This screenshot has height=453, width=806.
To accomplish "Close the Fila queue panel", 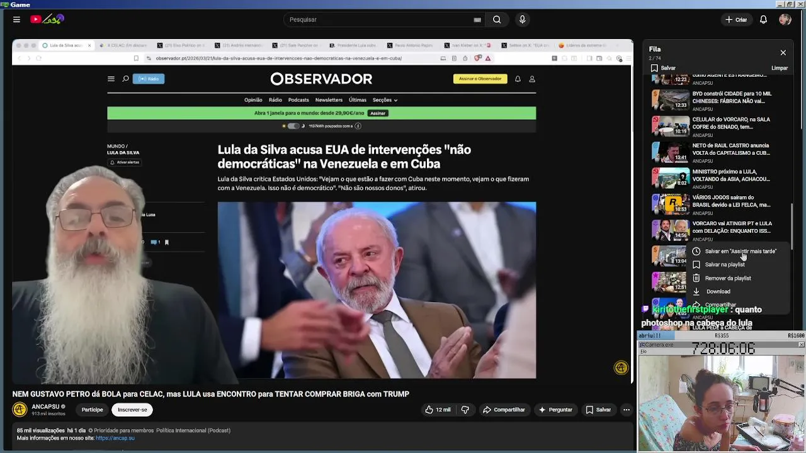I will coord(783,53).
